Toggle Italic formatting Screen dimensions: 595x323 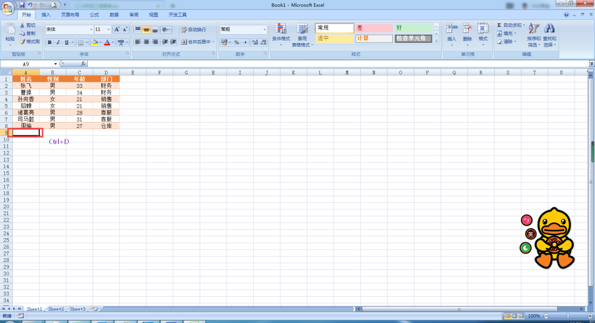click(58, 43)
